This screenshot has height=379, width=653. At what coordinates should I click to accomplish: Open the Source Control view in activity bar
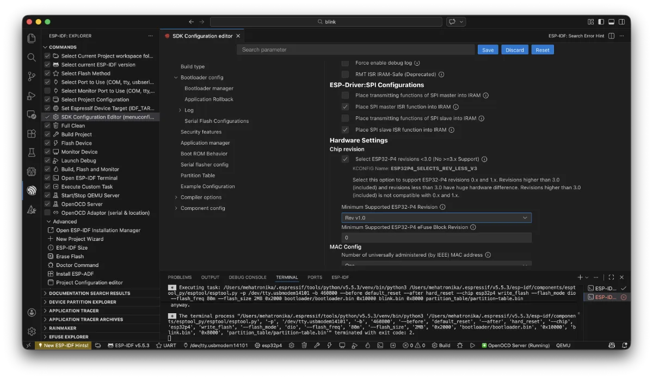(32, 77)
